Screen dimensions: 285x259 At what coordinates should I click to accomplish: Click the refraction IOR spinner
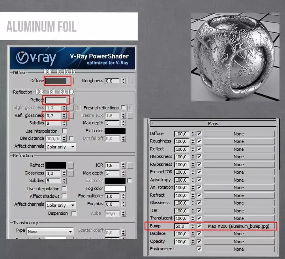[x=124, y=165]
